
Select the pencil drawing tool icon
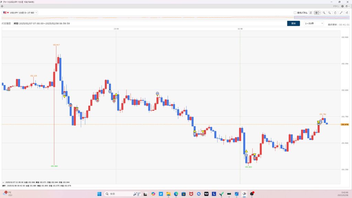pos(341,13)
